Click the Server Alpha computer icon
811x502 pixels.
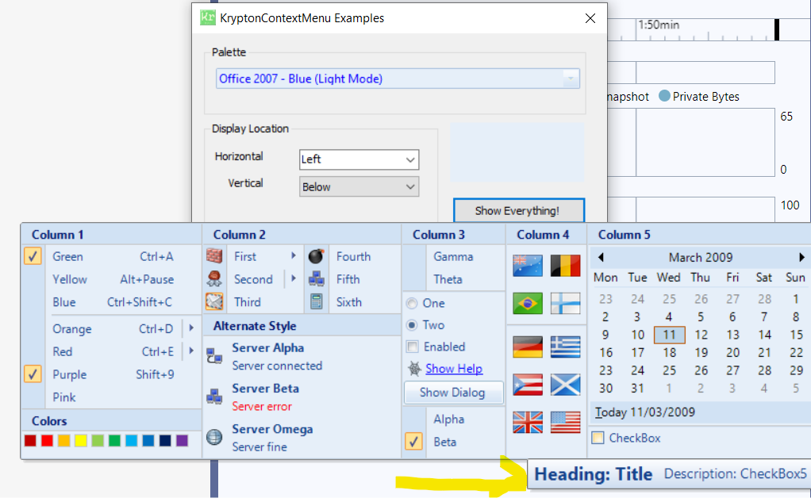pyautogui.click(x=214, y=356)
